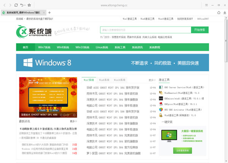The image size is (228, 163).
Task: Open the 系统教程 navigation item
Action: (x=155, y=47)
